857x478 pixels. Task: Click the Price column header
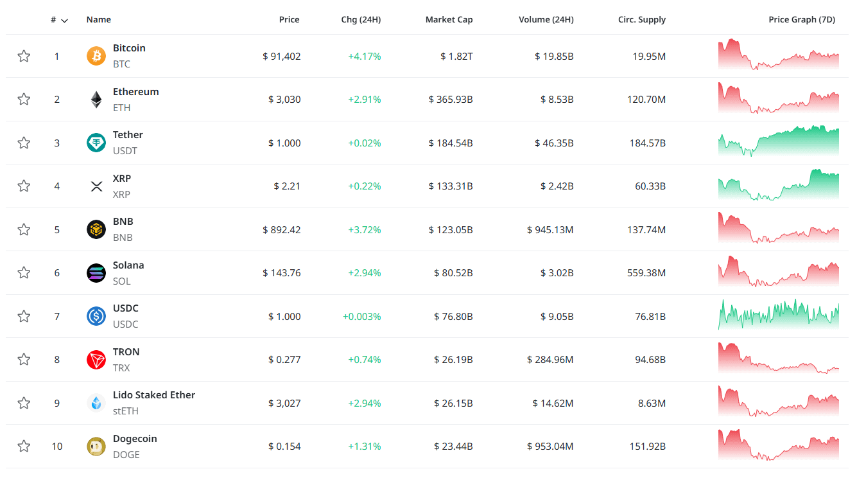point(289,20)
